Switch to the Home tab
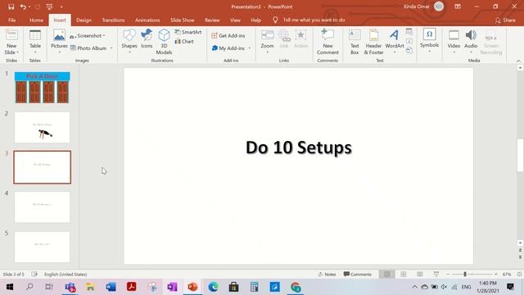Image resolution: width=524 pixels, height=295 pixels. point(36,20)
